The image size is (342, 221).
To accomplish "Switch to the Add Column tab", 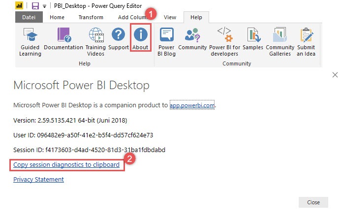I will pos(132,17).
